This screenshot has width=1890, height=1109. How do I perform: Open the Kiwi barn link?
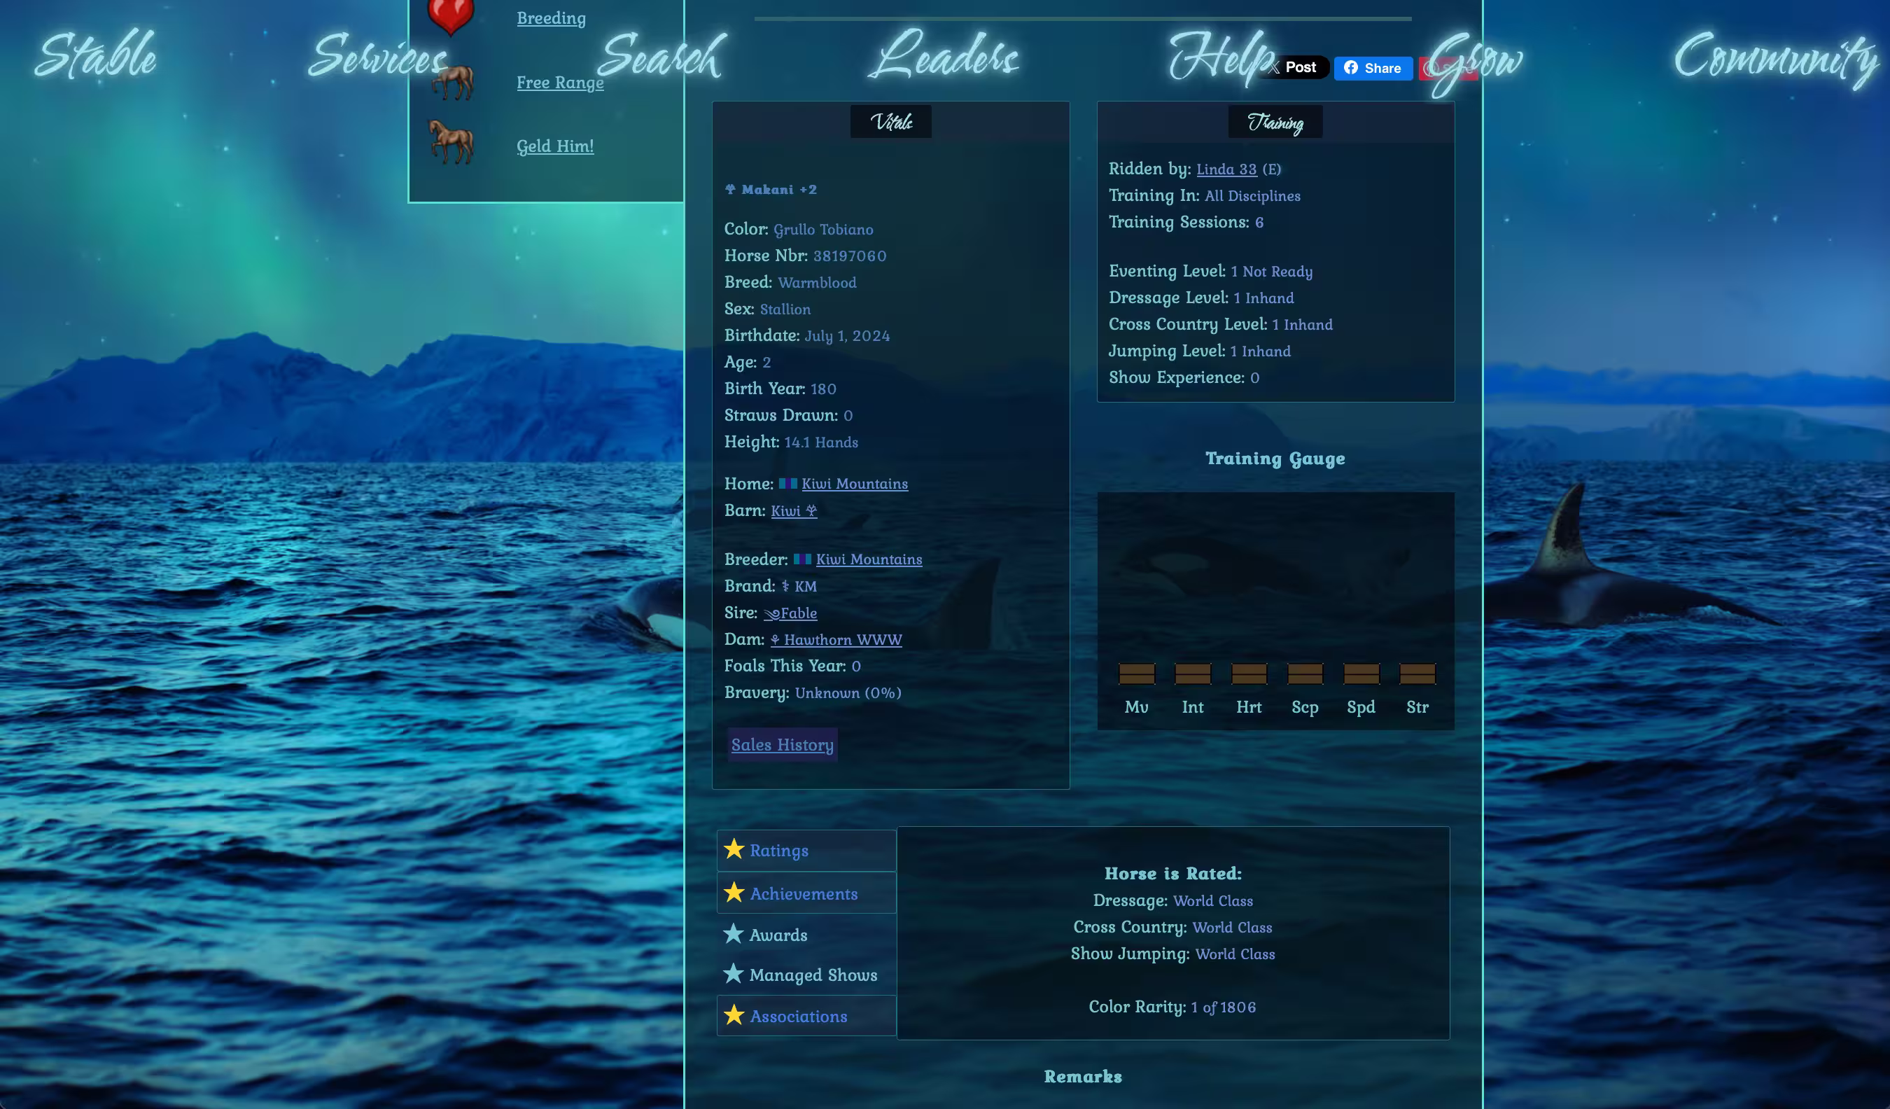(794, 511)
